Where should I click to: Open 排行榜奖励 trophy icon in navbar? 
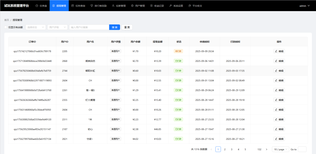coord(92,6)
